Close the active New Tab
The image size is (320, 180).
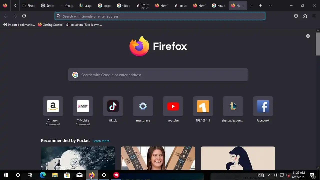pos(243,5)
